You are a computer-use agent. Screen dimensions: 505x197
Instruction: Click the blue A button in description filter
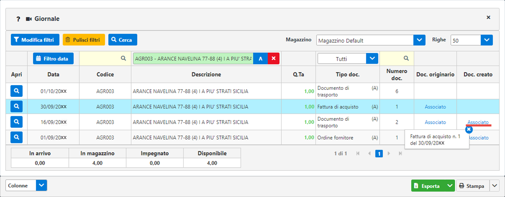tap(260, 59)
